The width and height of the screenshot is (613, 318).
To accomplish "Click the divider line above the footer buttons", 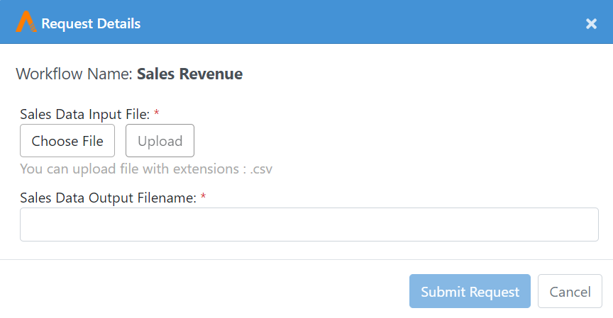I will point(306,259).
